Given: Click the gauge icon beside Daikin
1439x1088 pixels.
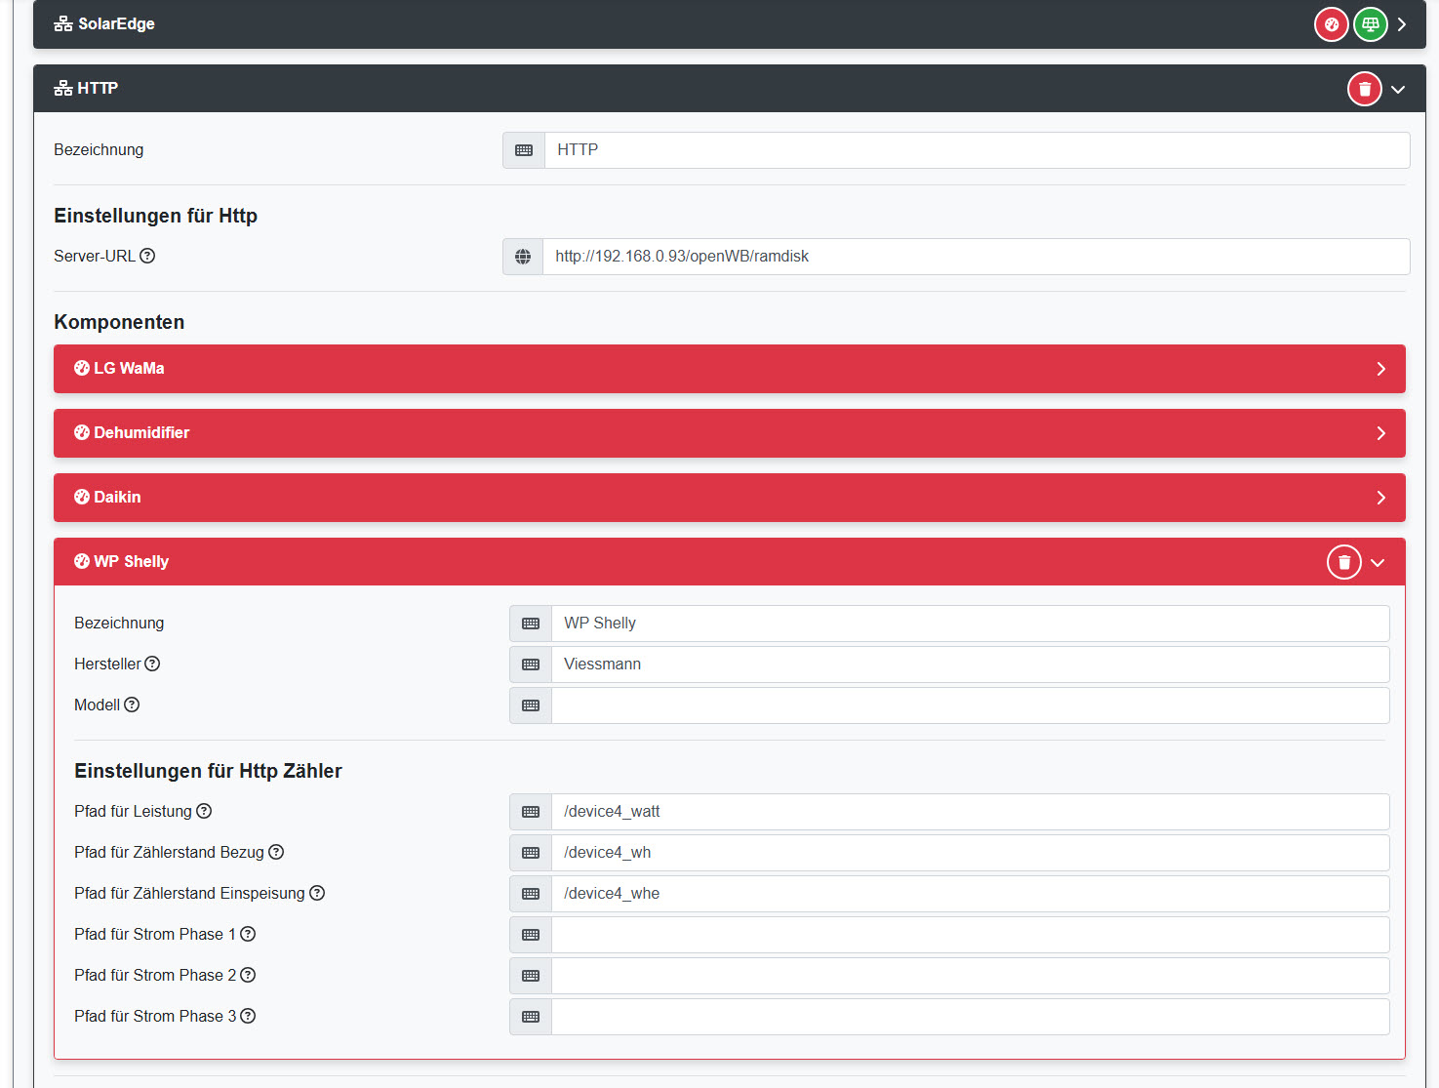Looking at the screenshot, I should 82,497.
